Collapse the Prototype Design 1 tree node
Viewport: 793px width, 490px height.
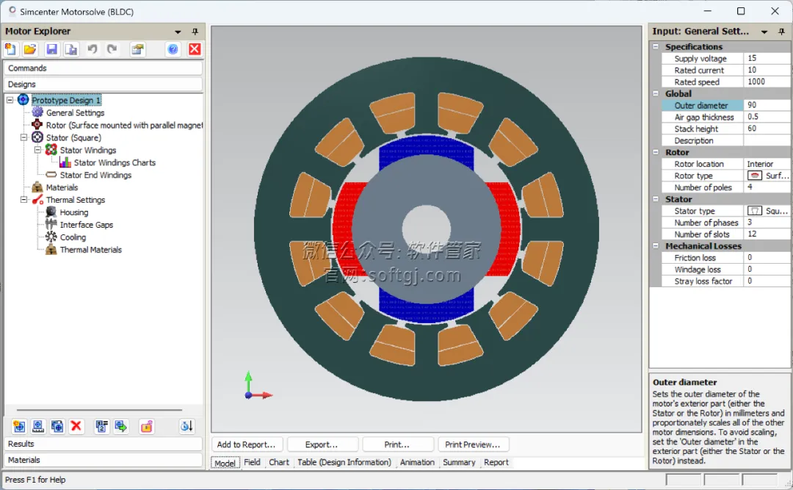point(10,100)
